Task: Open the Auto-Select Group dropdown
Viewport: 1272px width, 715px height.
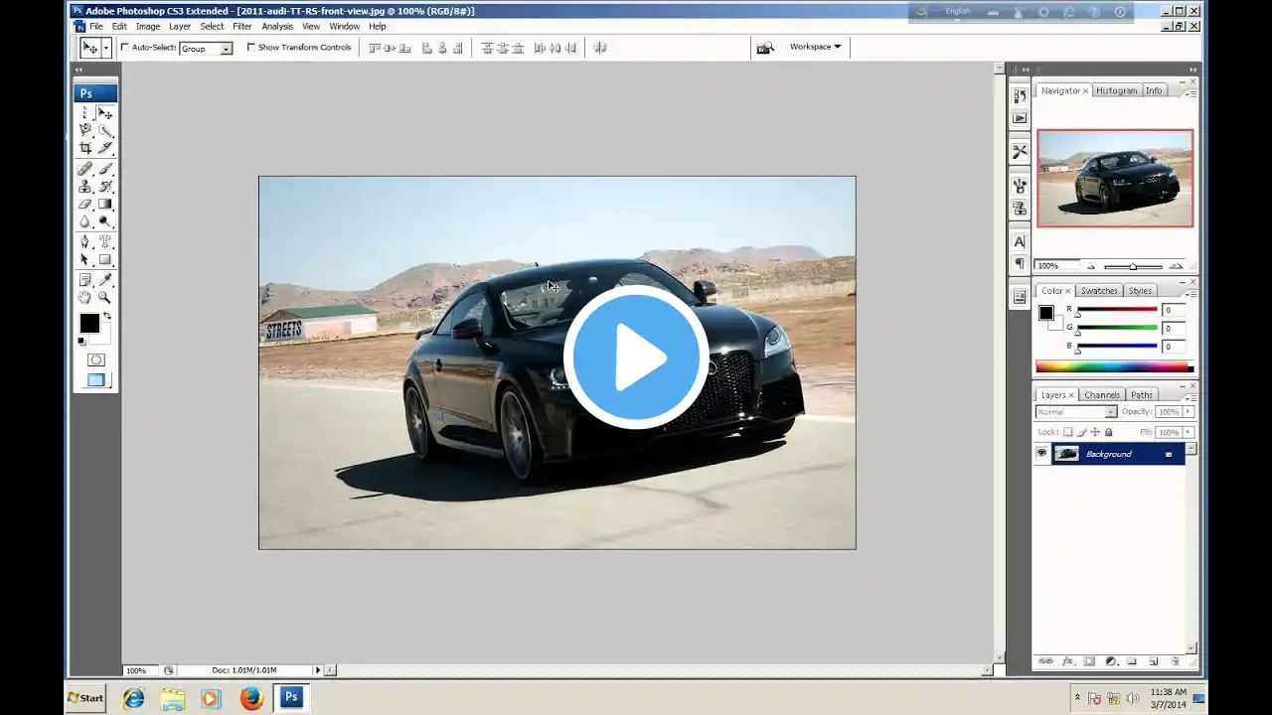Action: pos(206,48)
